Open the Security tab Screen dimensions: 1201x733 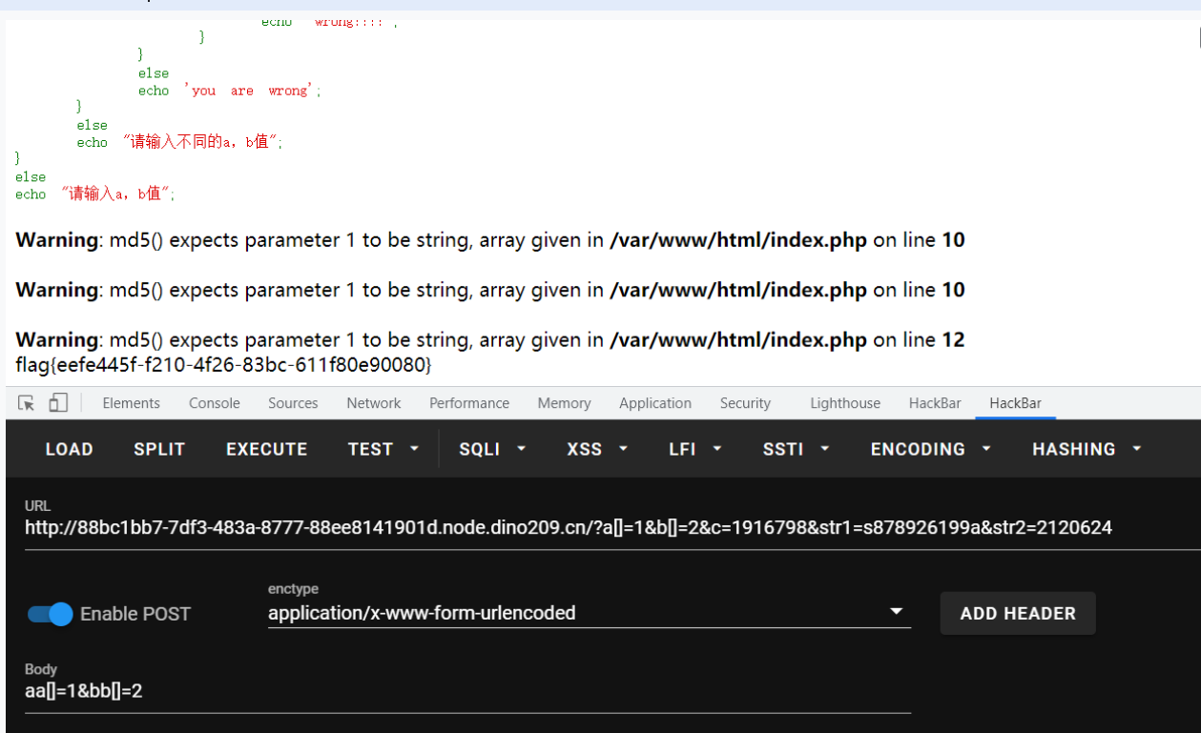tap(745, 403)
